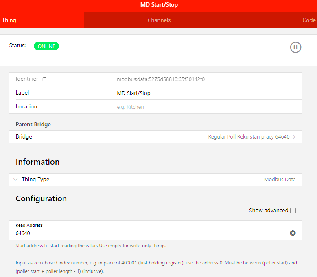
Task: Select identifier text modbus:data:5275d58810:65f30142f0
Action: (161, 79)
